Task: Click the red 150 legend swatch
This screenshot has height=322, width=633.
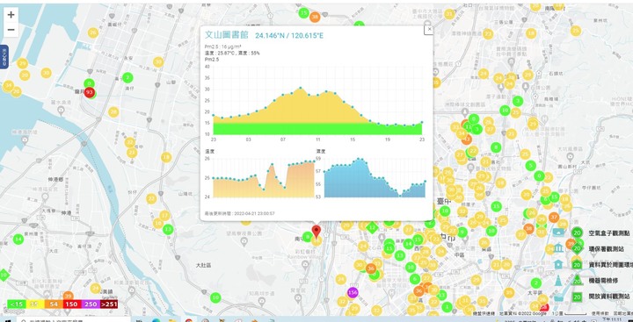Action: click(x=71, y=304)
